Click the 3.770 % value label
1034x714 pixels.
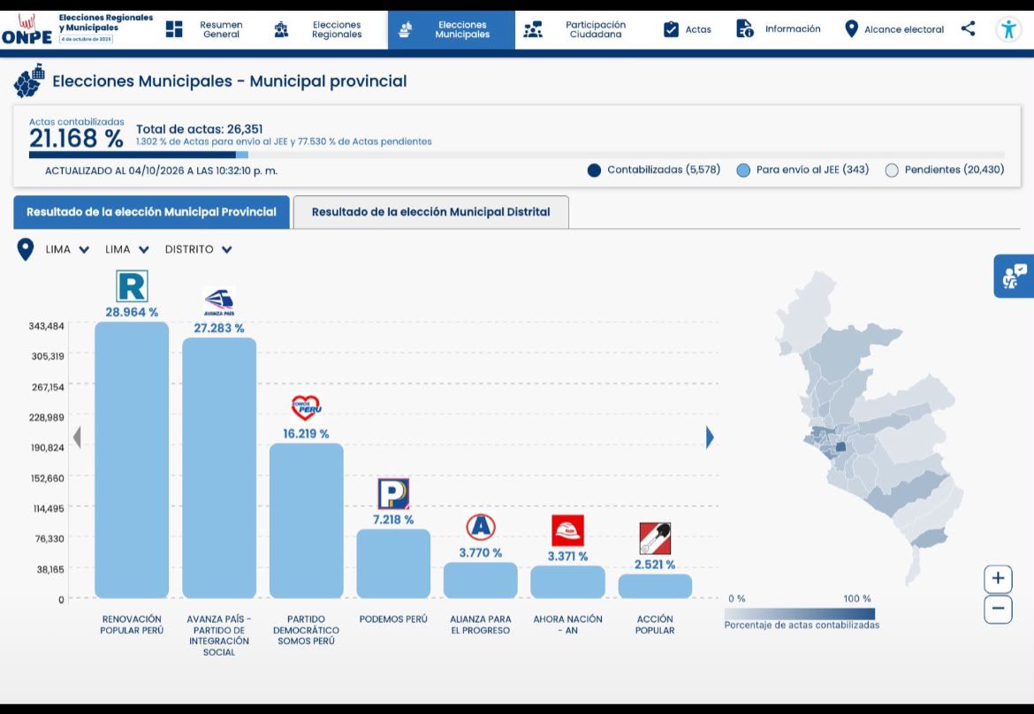(x=481, y=552)
